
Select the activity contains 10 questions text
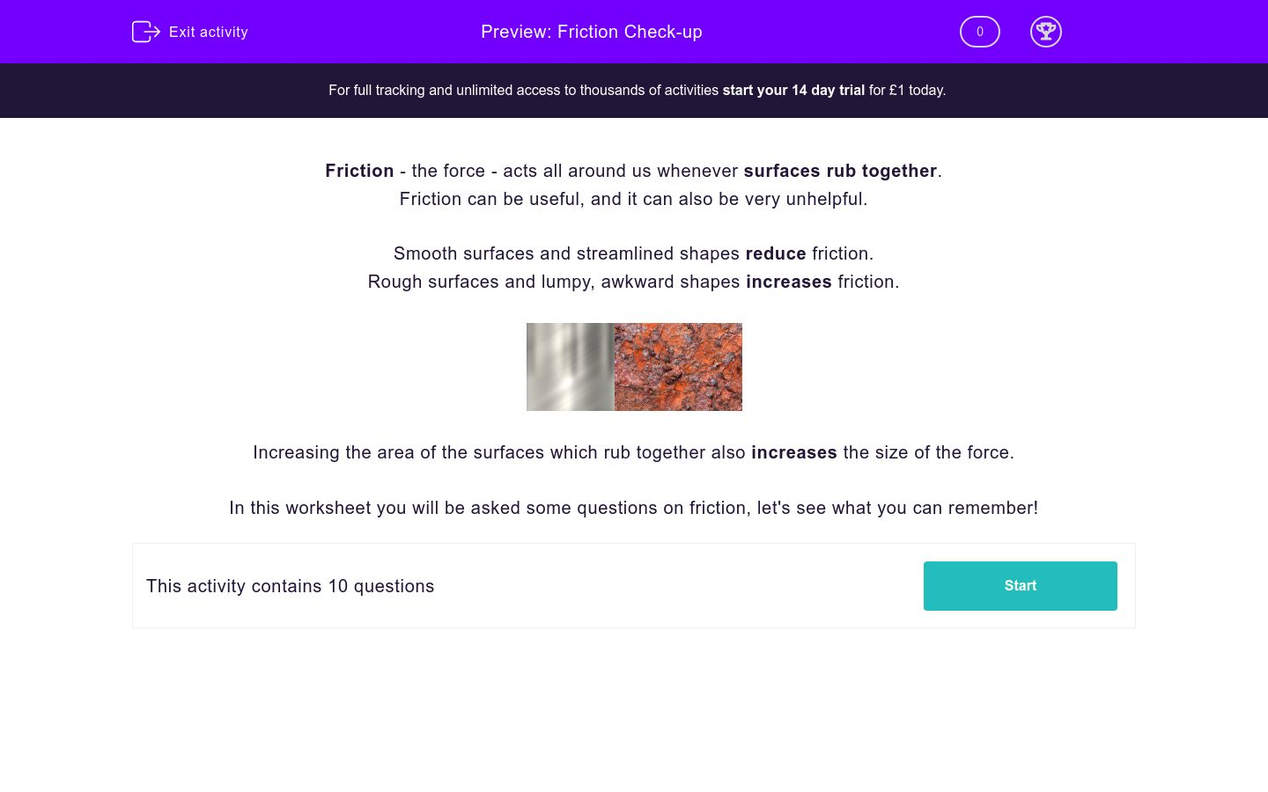[290, 586]
